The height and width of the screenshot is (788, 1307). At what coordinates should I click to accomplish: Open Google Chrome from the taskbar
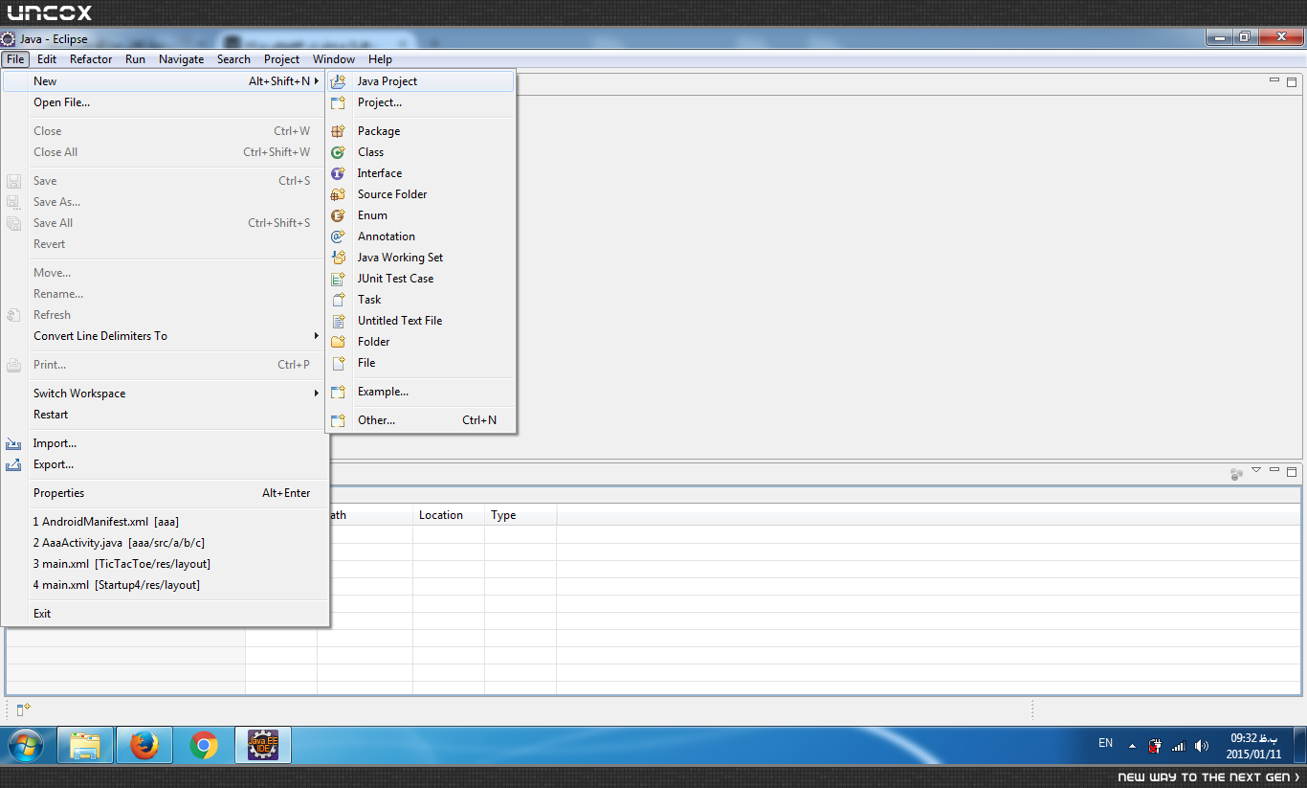203,745
